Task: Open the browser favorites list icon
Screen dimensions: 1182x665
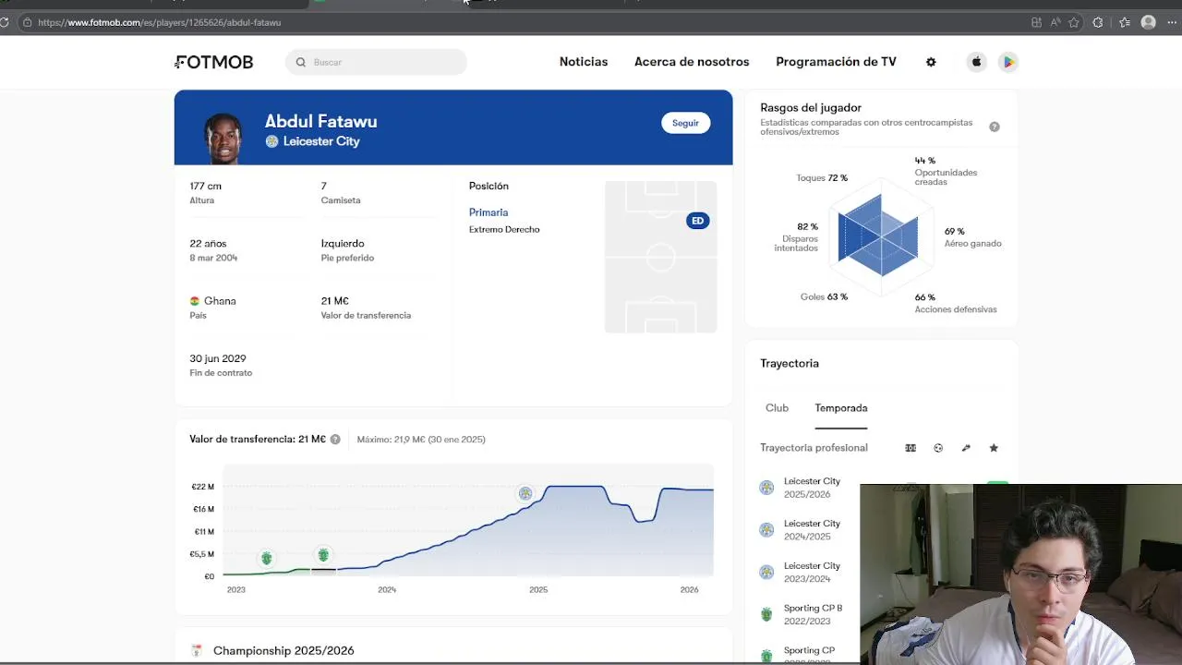Action: click(x=1125, y=22)
